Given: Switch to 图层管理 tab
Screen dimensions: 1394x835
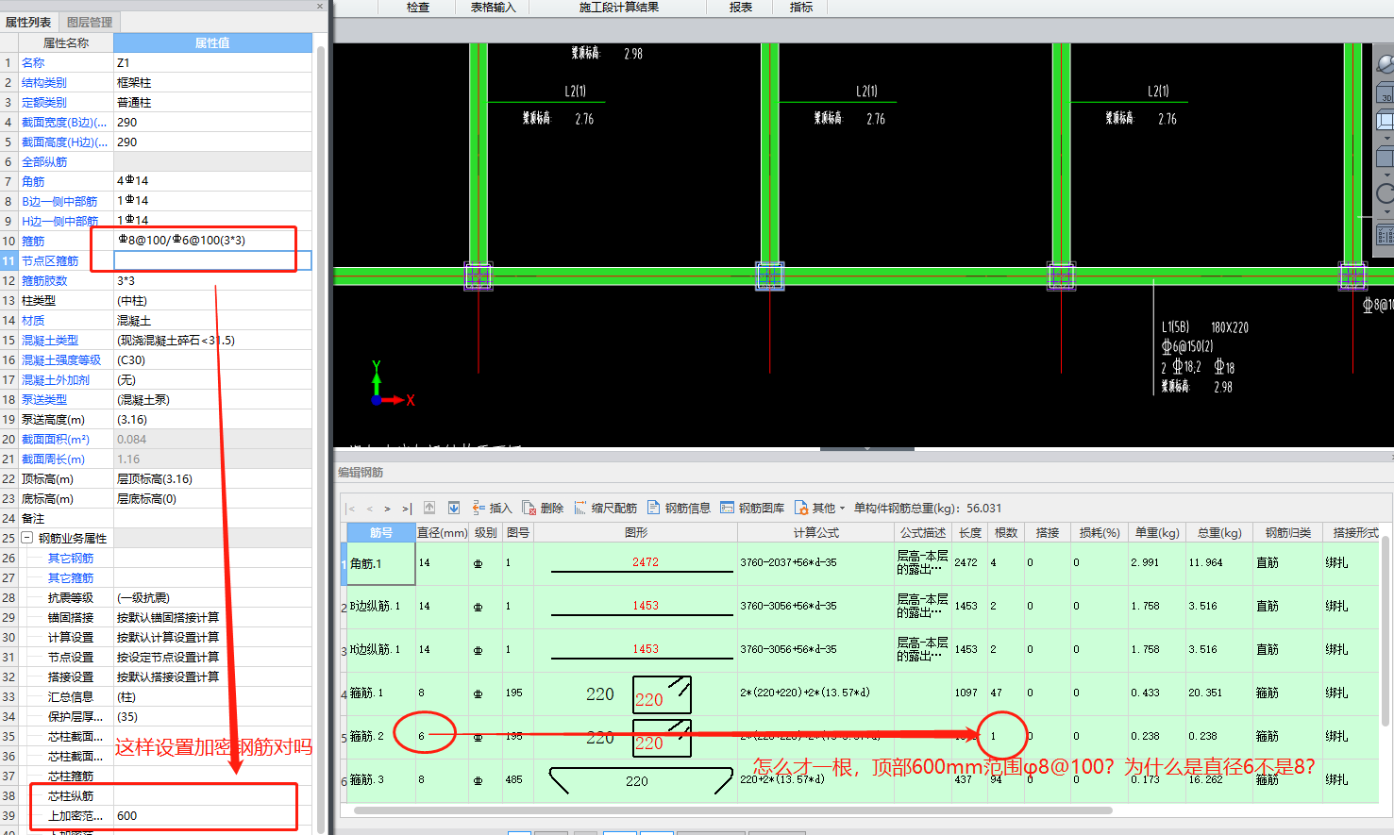Looking at the screenshot, I should tap(90, 22).
